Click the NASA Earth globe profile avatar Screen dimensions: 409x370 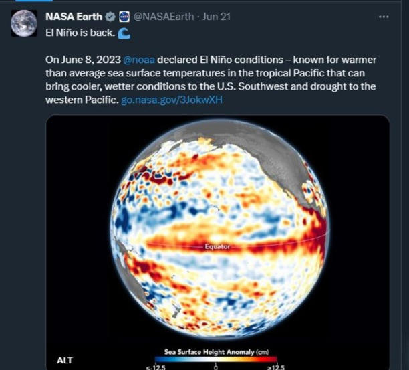tap(23, 23)
